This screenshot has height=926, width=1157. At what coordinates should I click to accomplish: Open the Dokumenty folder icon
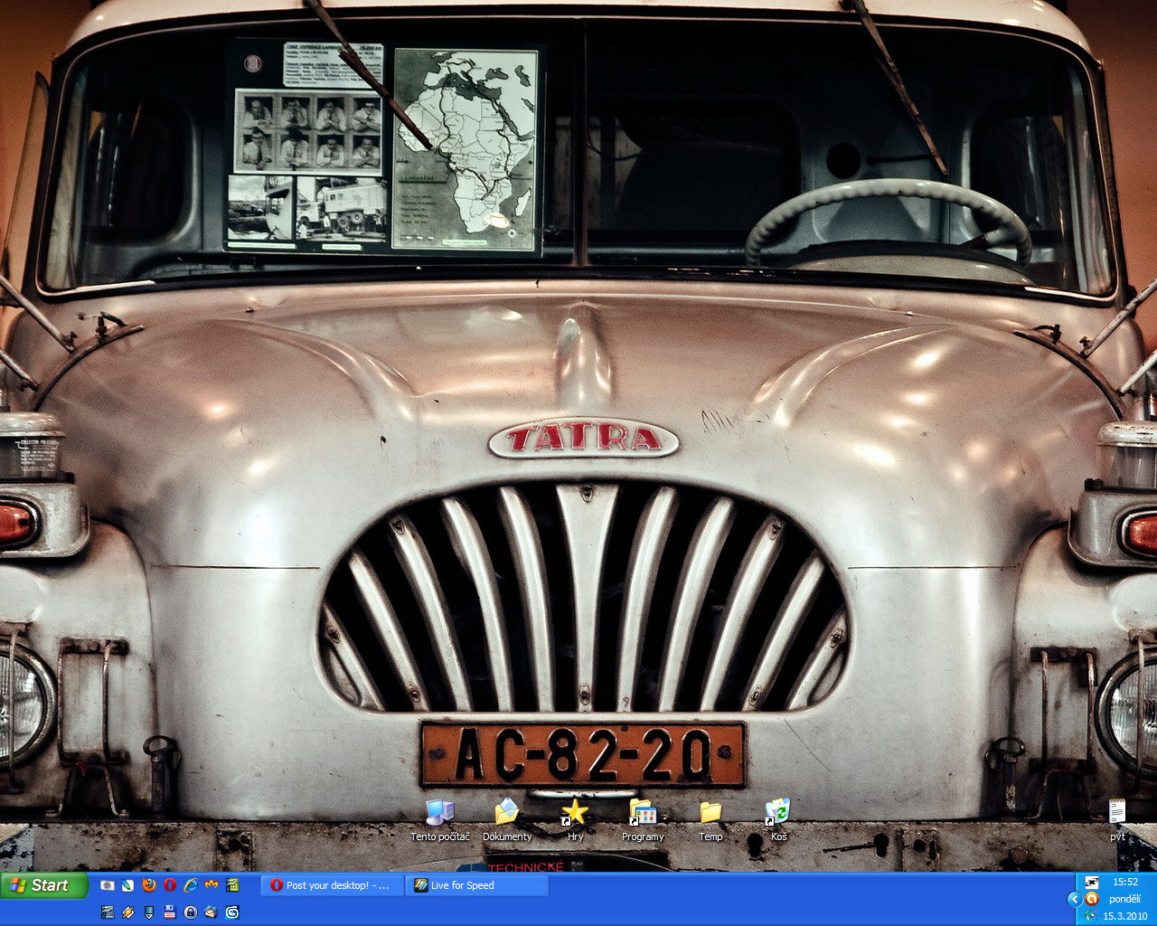[x=507, y=820]
